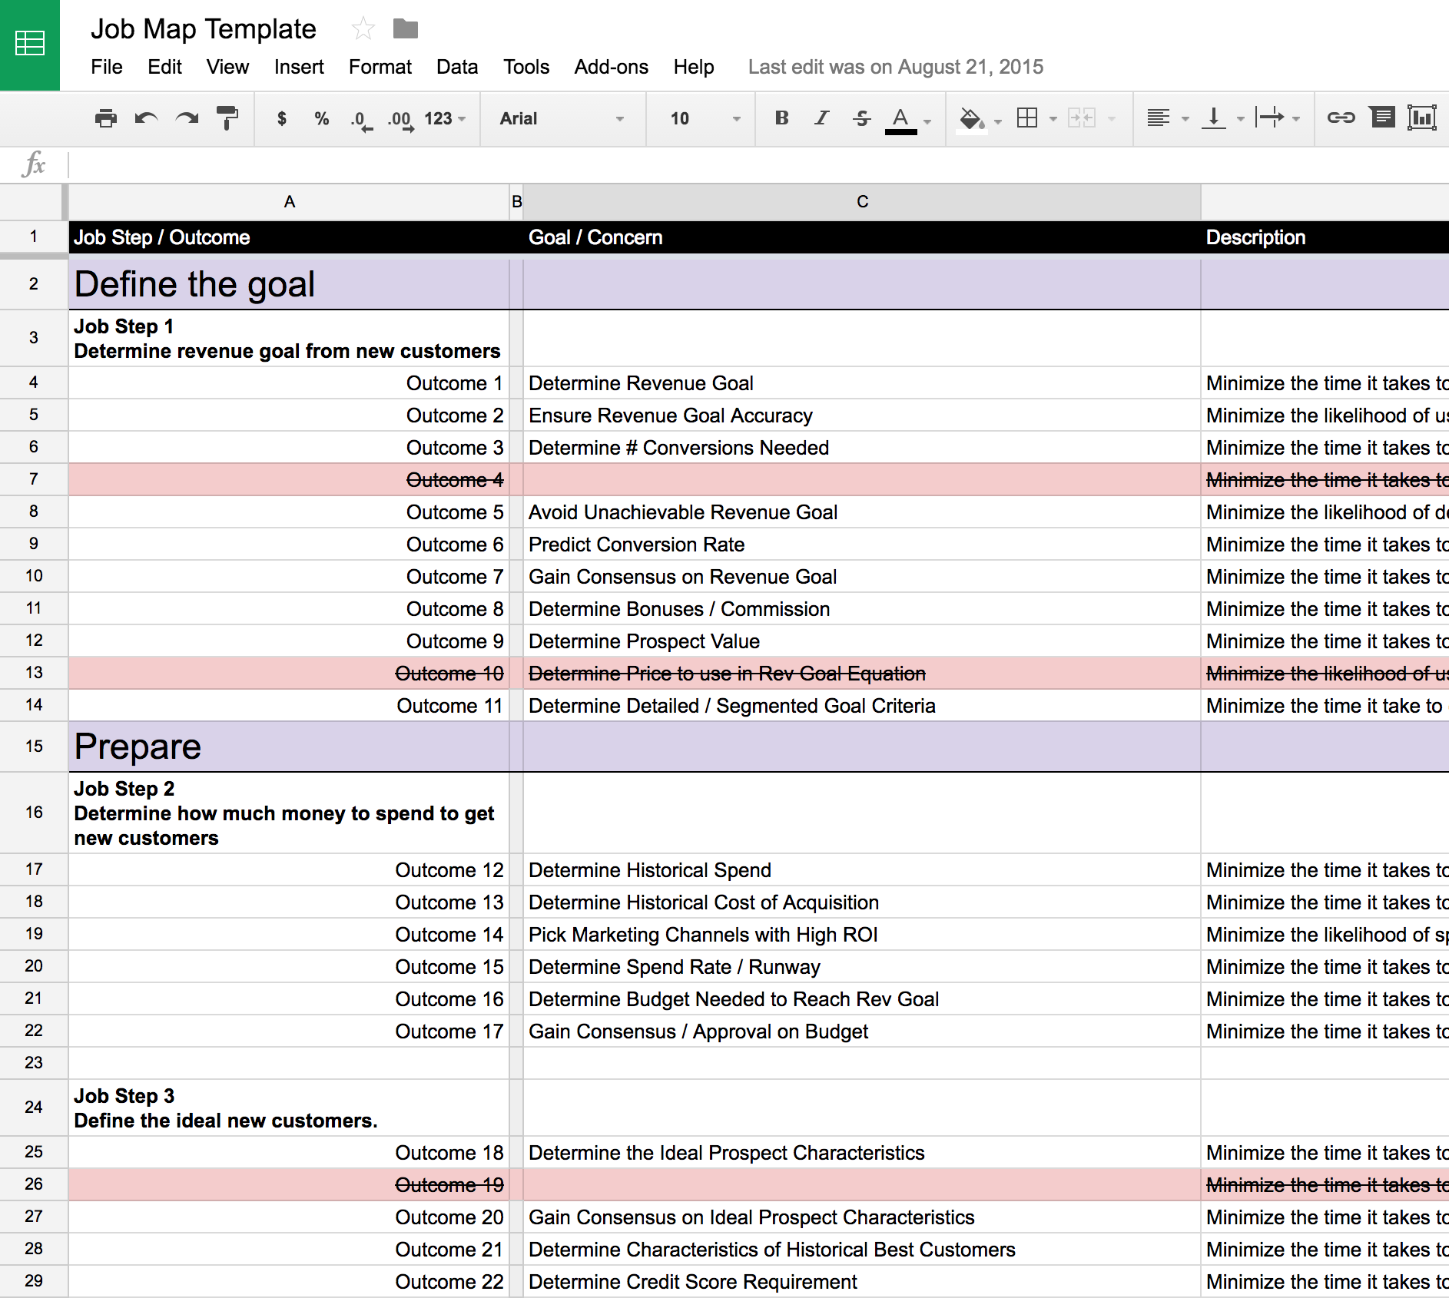1449x1298 pixels.
Task: Click the vertical align icon
Action: 1213,118
